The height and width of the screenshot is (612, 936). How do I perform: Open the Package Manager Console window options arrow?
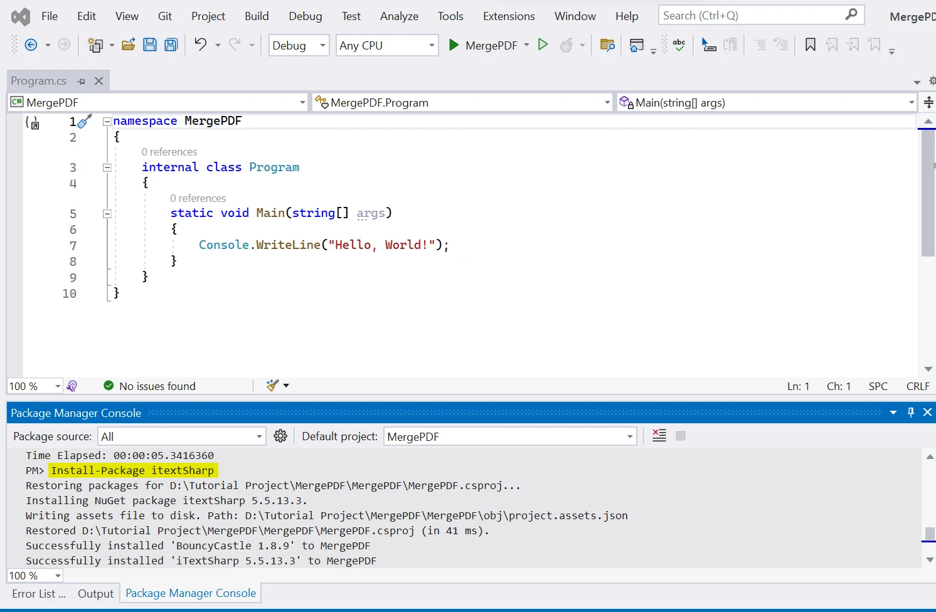893,412
